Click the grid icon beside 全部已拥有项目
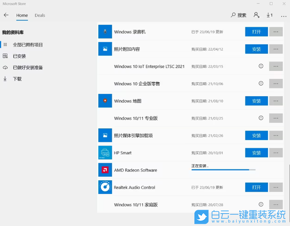This screenshot has width=290, height=226. pyautogui.click(x=5, y=45)
